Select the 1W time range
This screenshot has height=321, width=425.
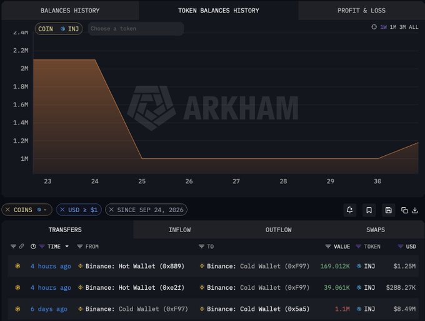pyautogui.click(x=383, y=27)
